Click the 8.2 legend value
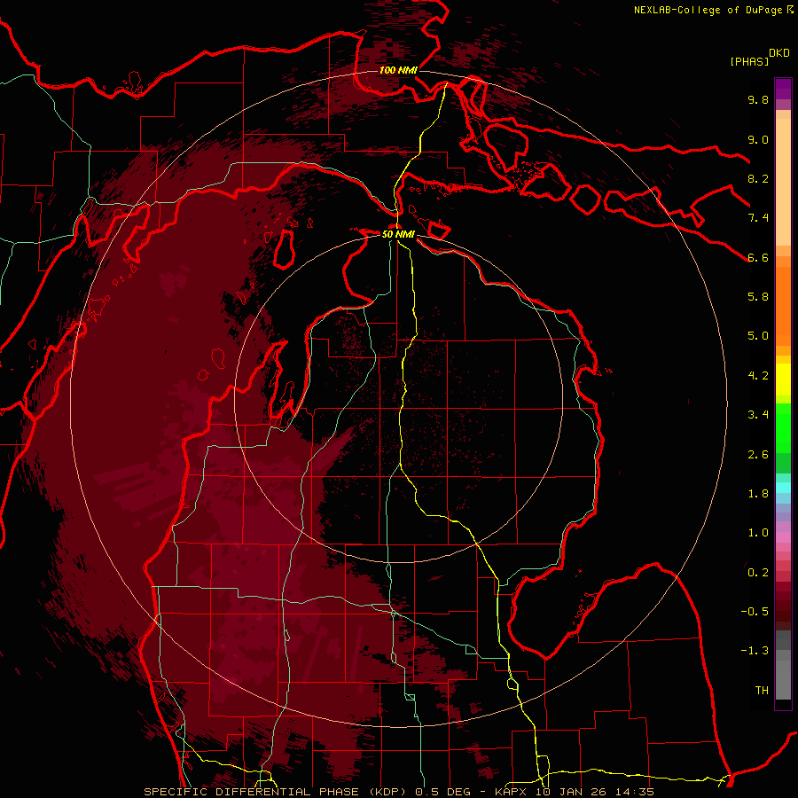Viewport: 798px width, 798px height. tap(758, 178)
